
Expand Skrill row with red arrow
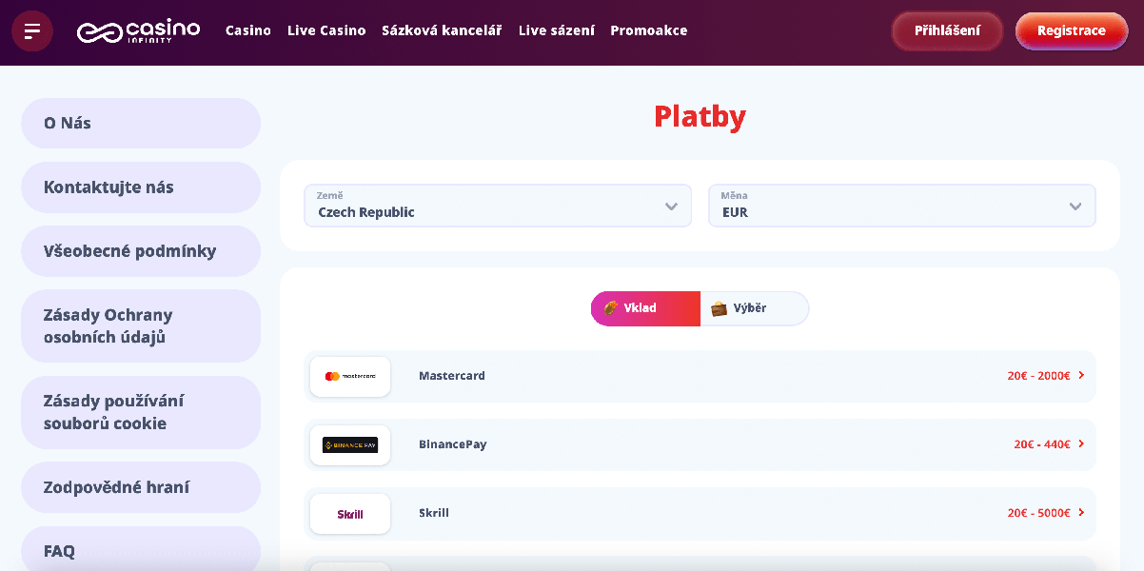1081,513
